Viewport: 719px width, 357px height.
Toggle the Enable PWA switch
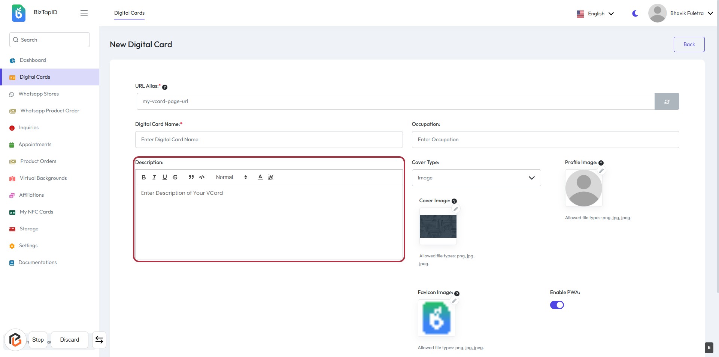557,305
